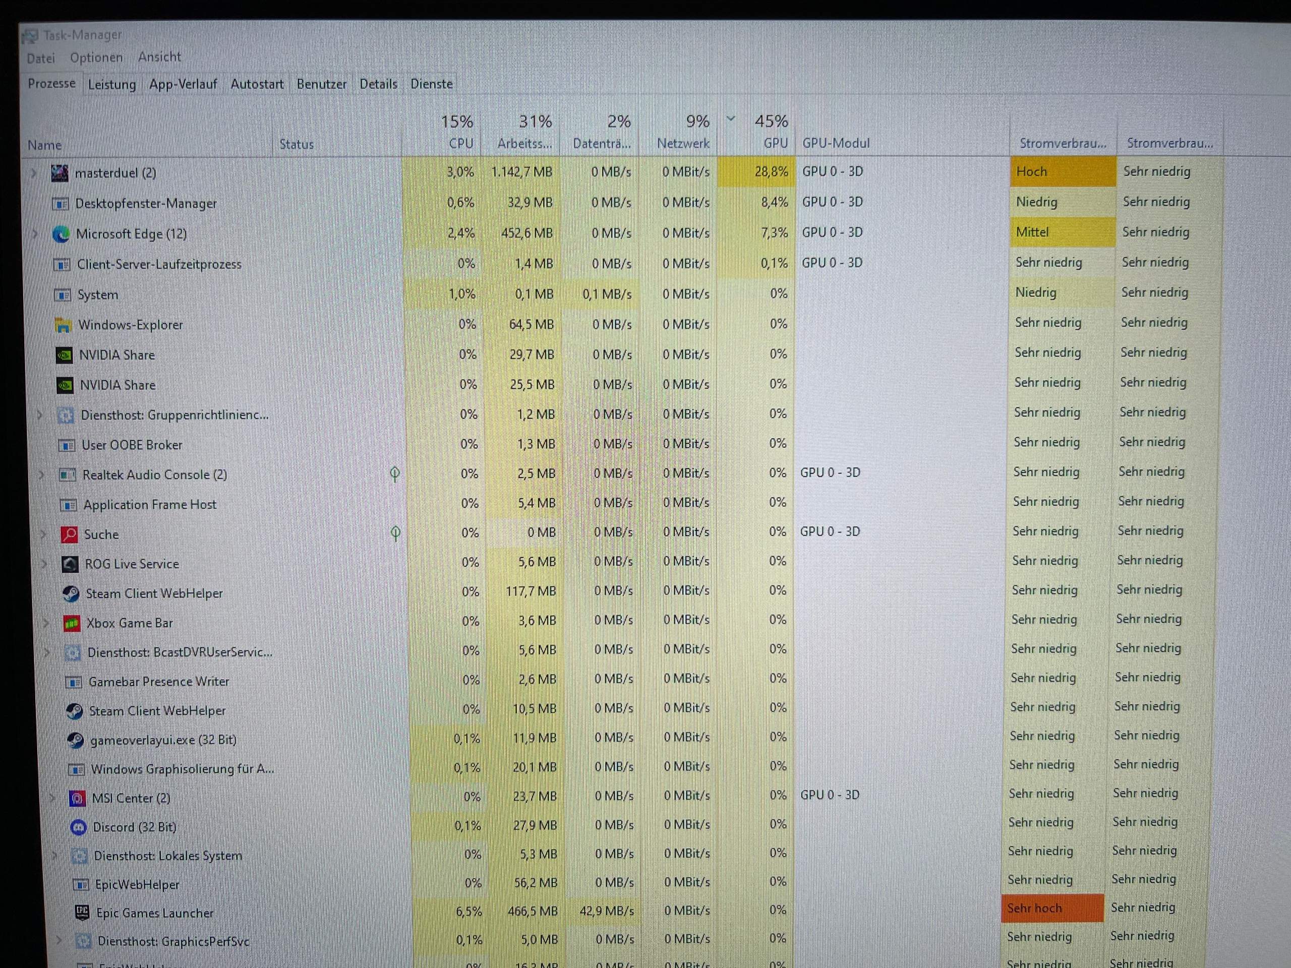Click the Xbox Game Bar icon

(71, 623)
